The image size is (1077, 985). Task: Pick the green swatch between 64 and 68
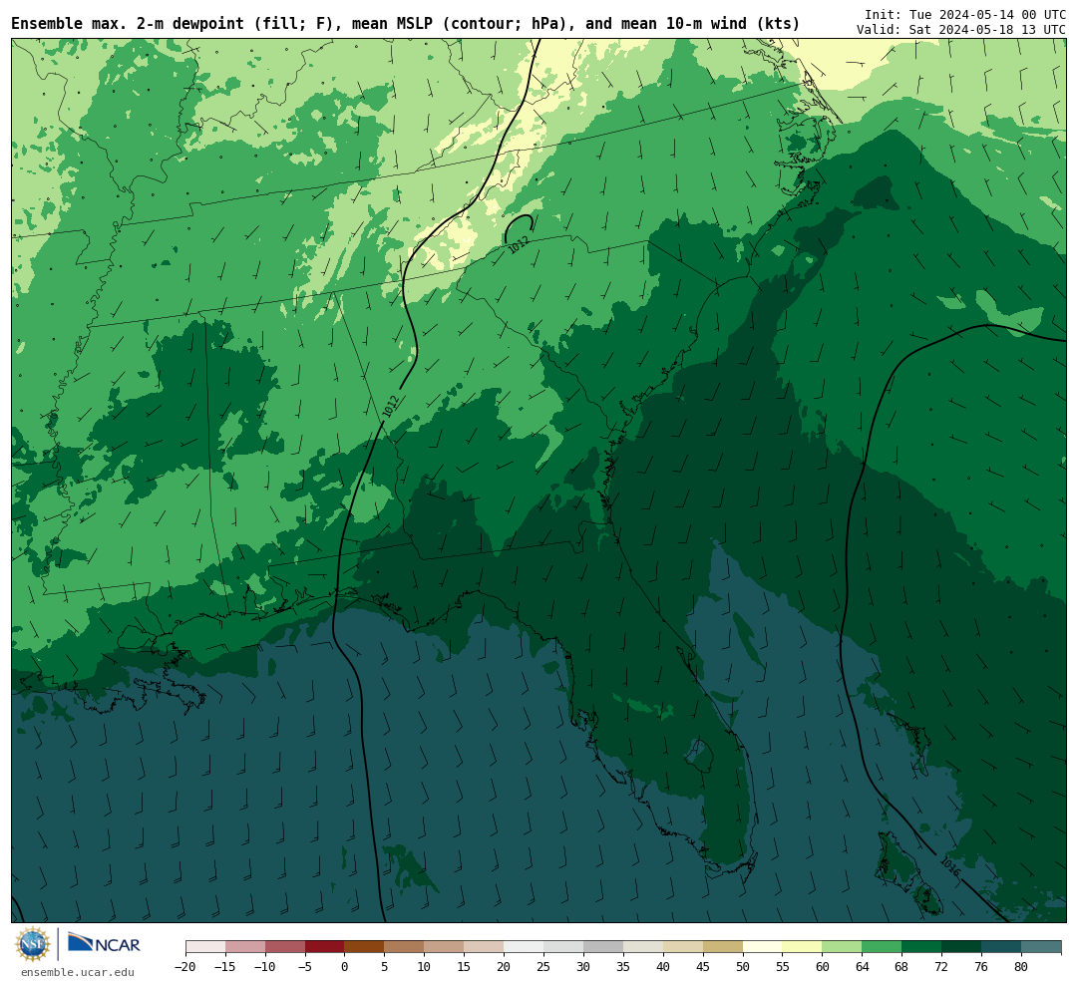(x=883, y=947)
